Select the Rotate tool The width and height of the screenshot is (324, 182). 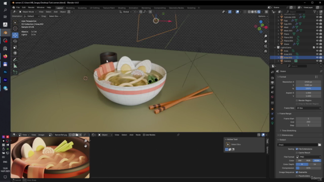click(15, 41)
